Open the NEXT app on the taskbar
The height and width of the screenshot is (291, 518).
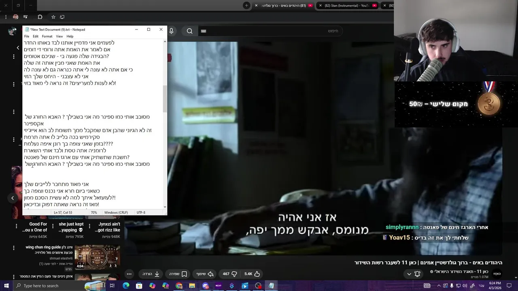point(219,286)
